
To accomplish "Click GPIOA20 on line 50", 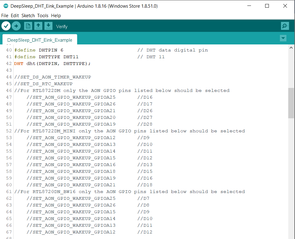I will click(105, 118).
